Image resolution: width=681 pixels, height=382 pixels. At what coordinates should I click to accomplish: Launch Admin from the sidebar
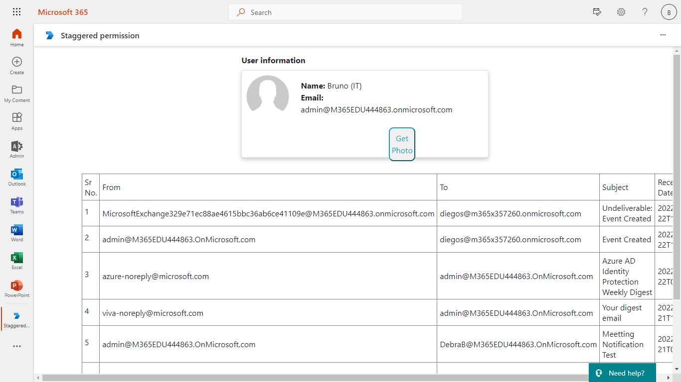(x=17, y=149)
